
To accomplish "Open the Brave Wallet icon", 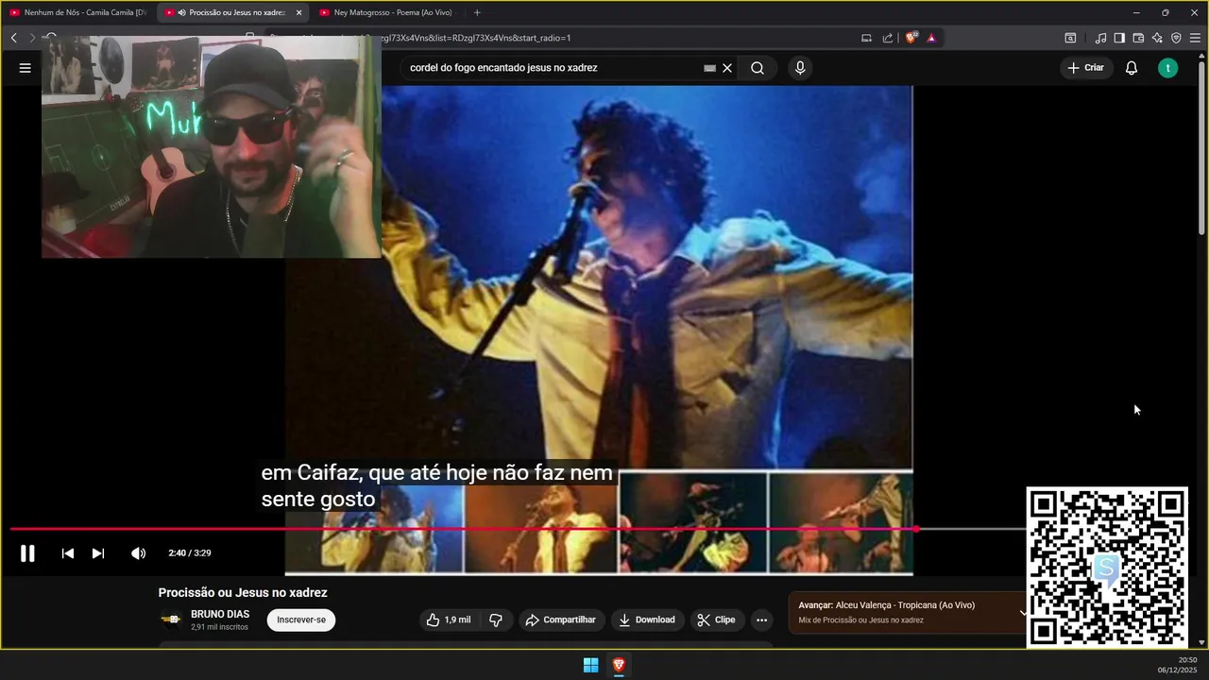I will tap(1138, 38).
